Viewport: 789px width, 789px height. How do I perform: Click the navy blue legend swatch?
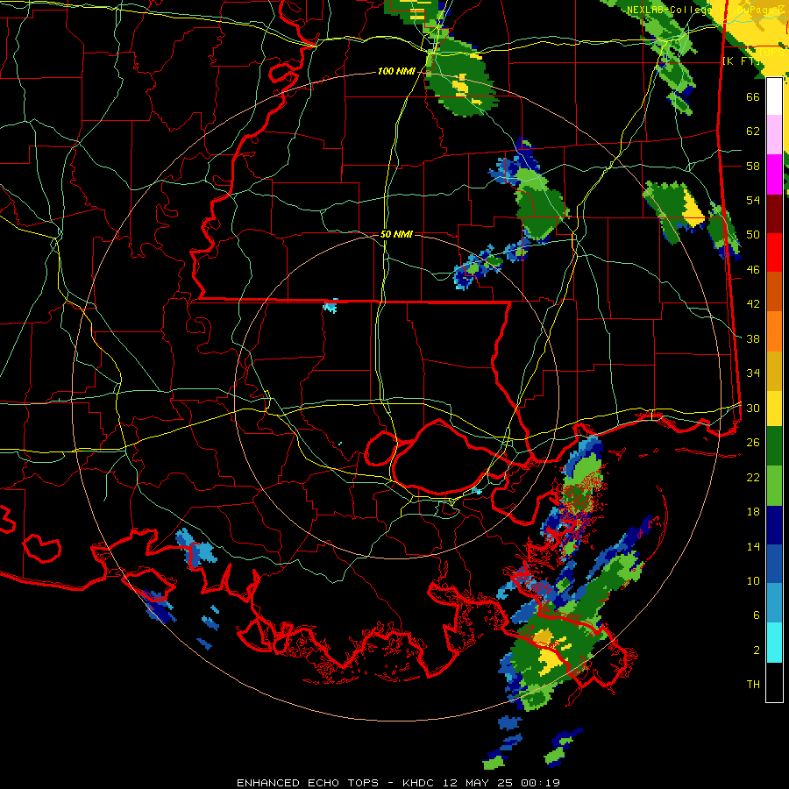(774, 525)
